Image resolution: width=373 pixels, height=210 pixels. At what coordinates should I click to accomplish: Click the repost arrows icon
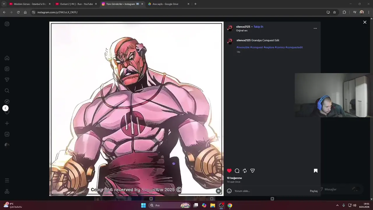pos(245,171)
